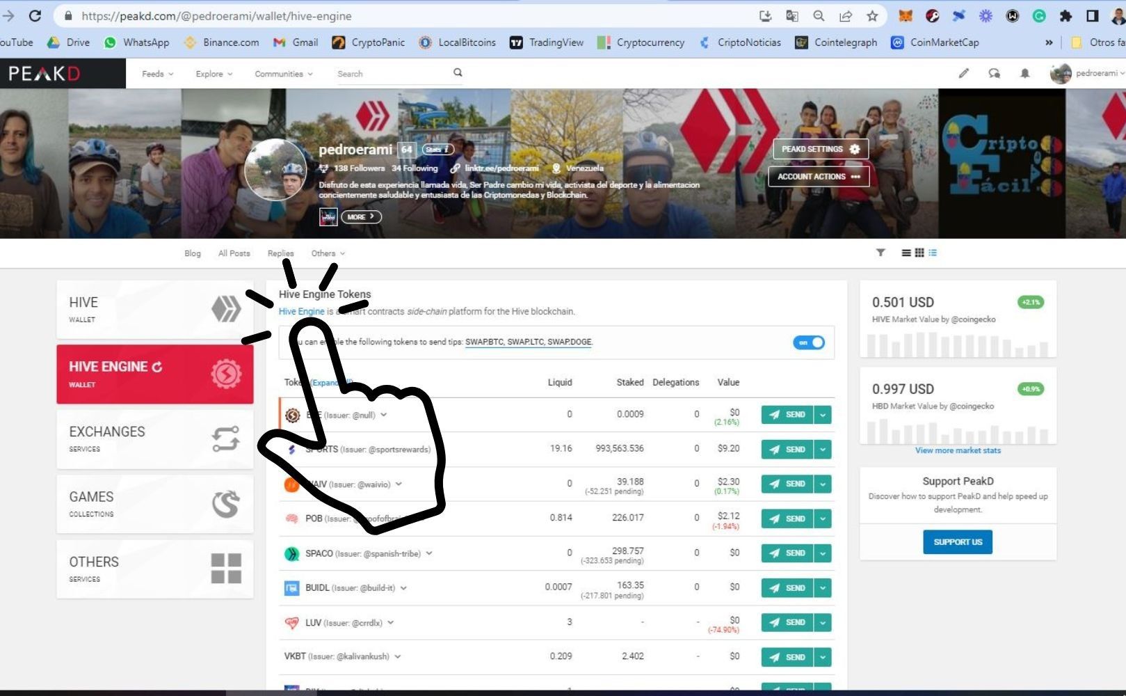Click the pedroerami avatar in top bar
The width and height of the screenshot is (1126, 696).
(x=1060, y=73)
